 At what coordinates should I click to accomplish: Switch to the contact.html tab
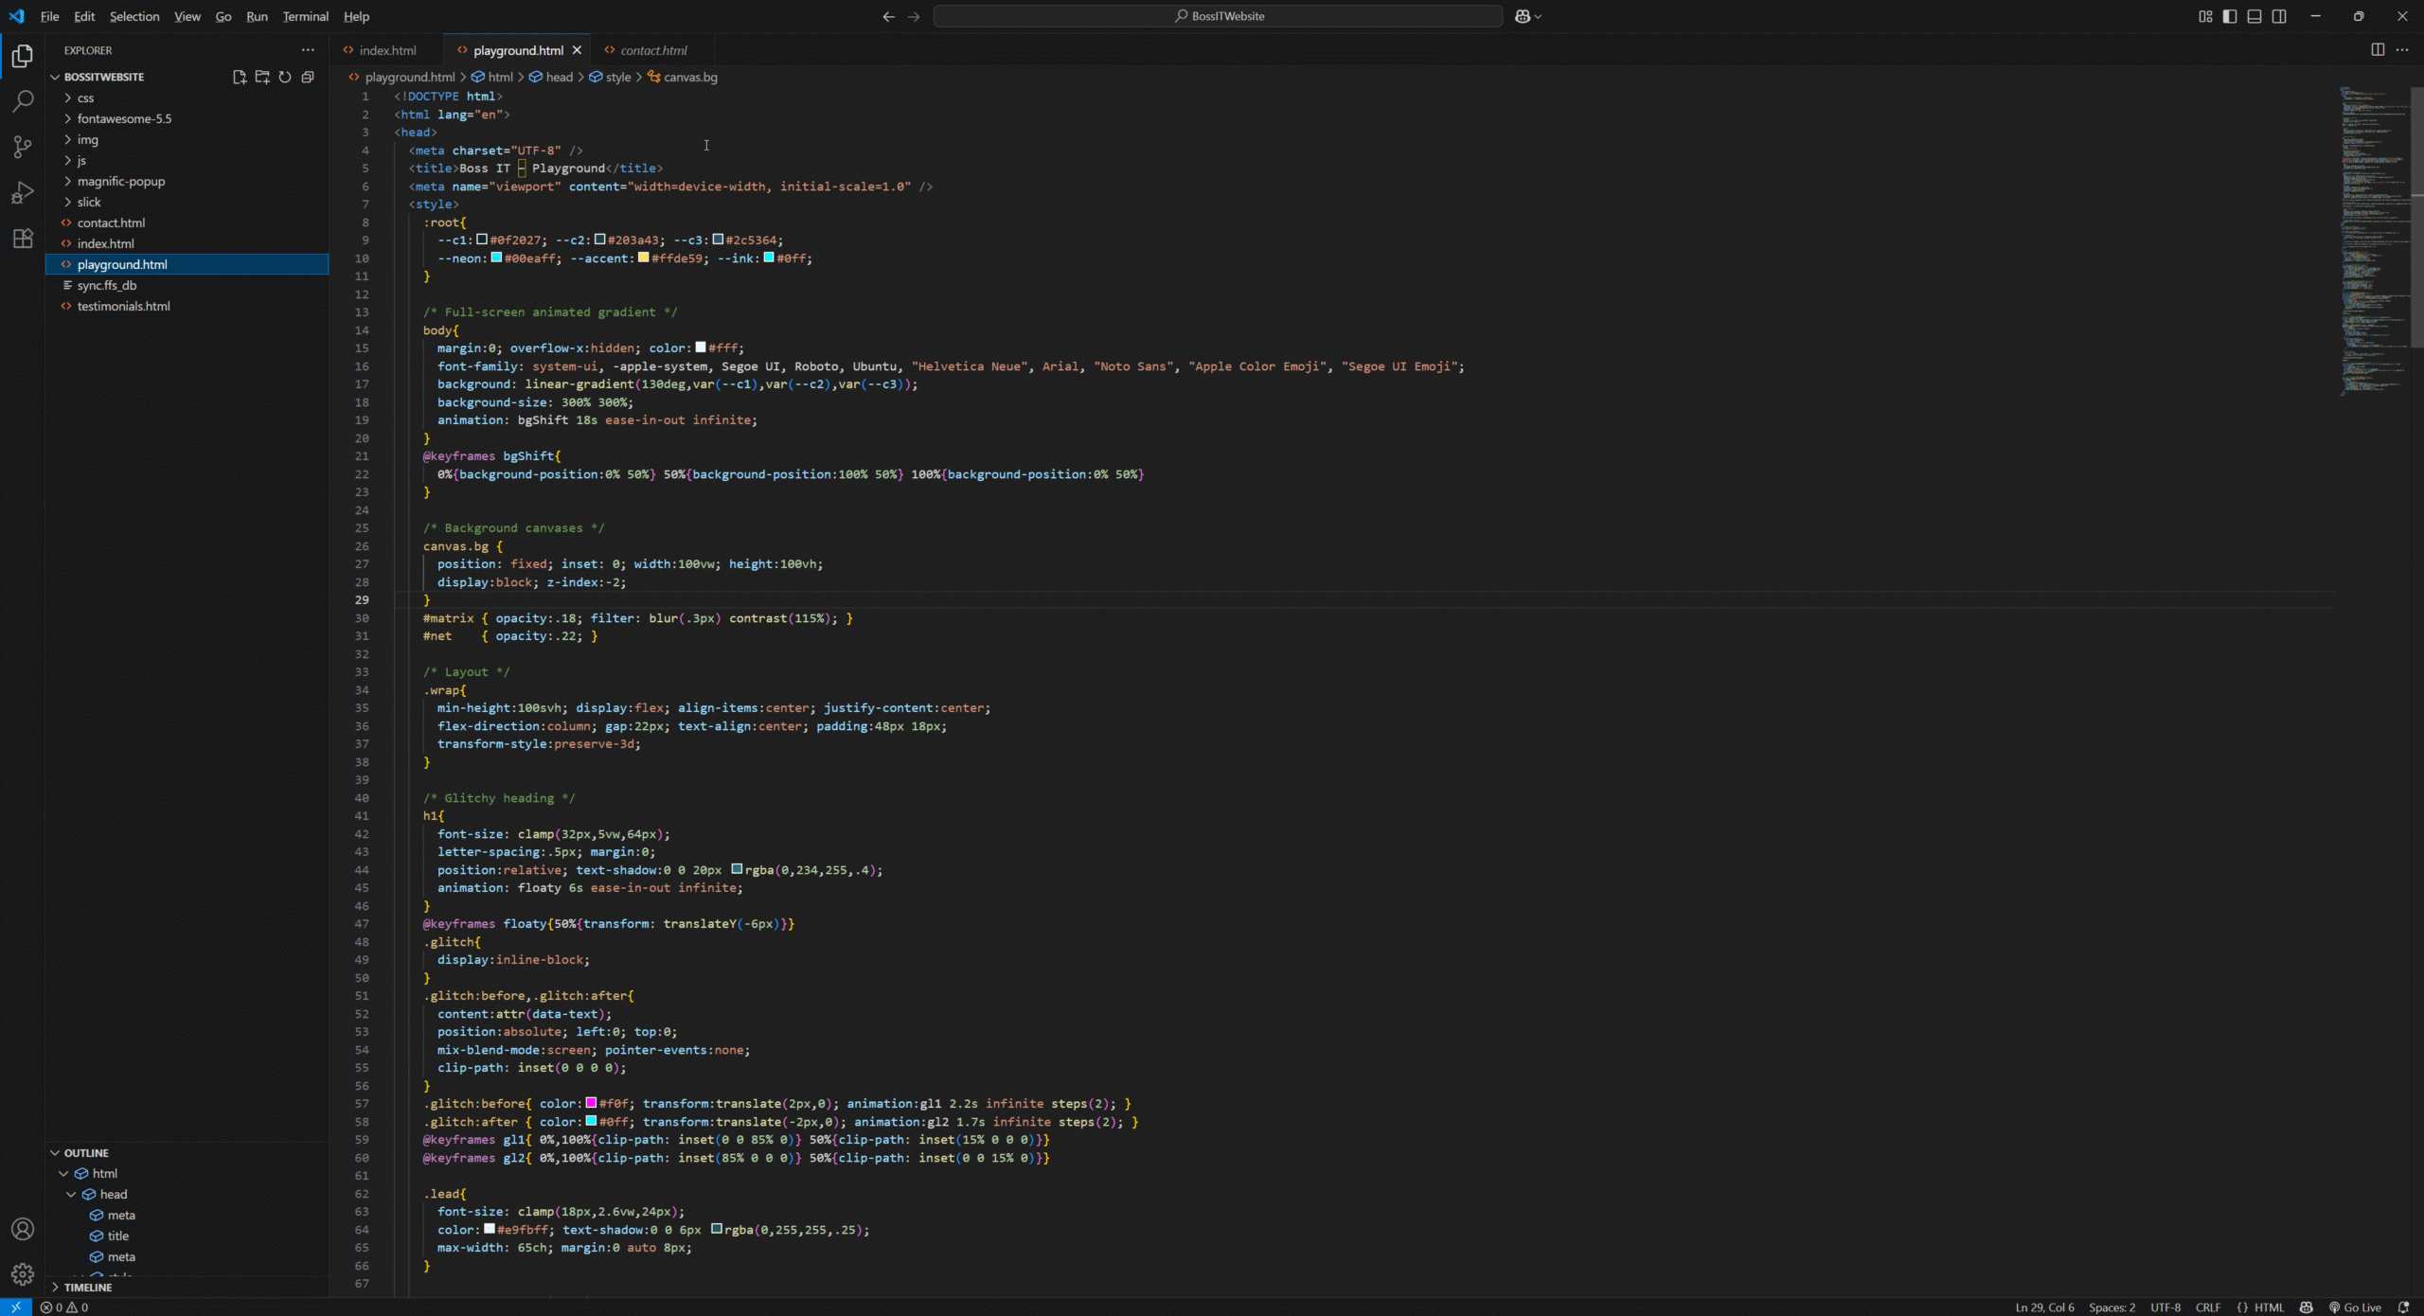pos(656,50)
